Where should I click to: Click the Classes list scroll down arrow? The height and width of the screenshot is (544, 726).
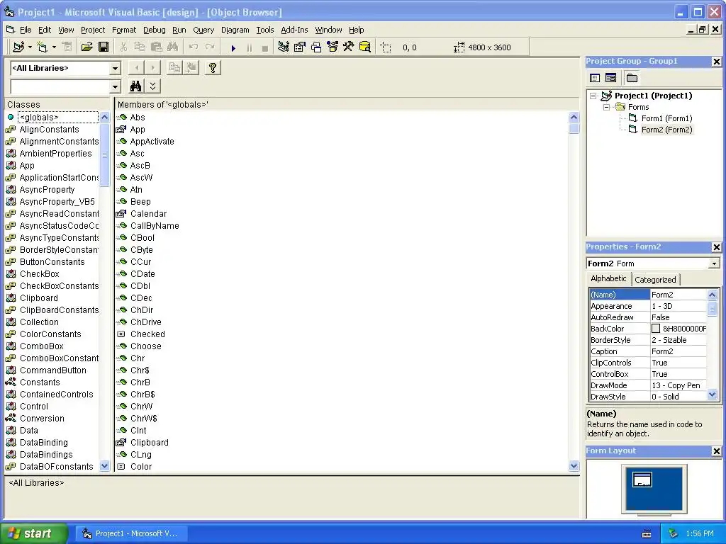pos(104,466)
